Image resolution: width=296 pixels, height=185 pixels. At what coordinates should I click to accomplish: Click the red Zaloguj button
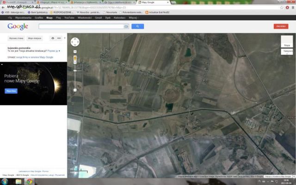tap(281, 26)
